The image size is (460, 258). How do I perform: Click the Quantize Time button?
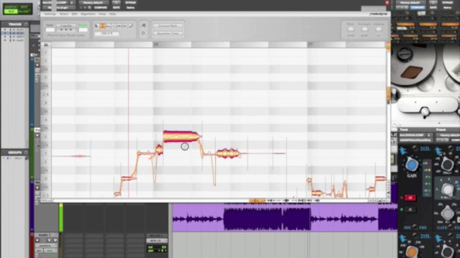click(168, 33)
